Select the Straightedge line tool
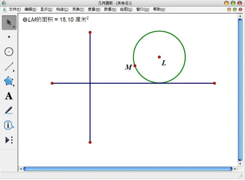Viewport: 245px width, 180px height. coord(9,67)
